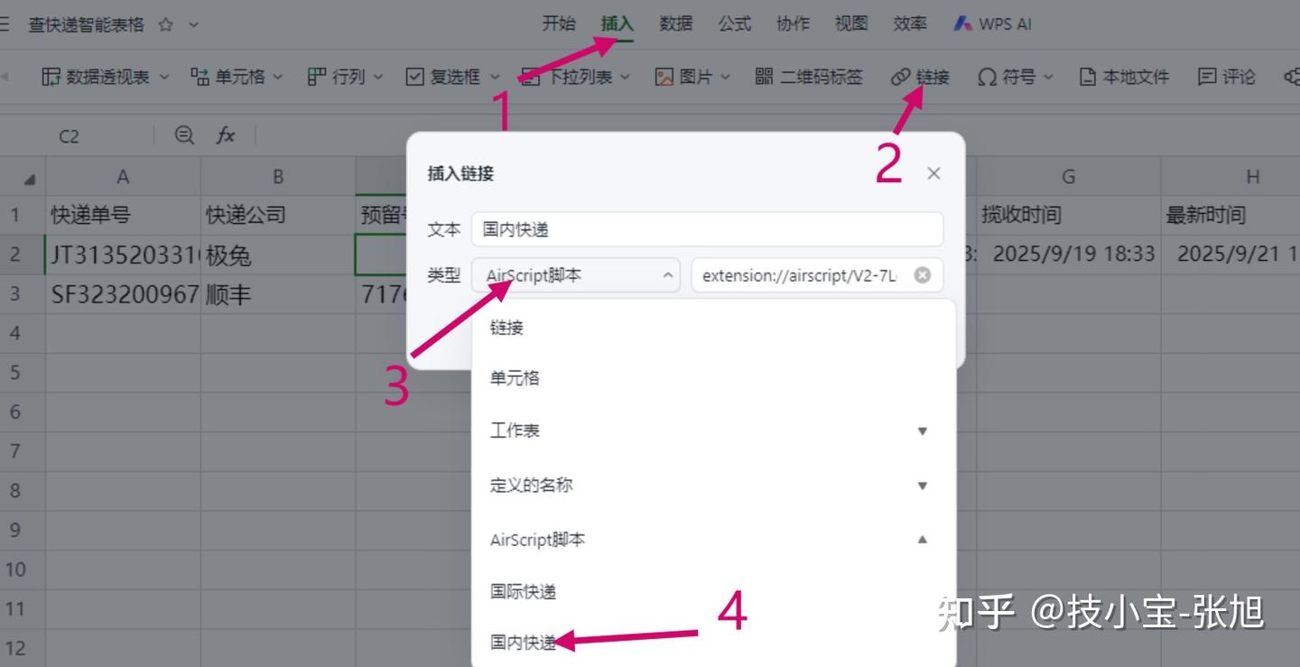The height and width of the screenshot is (667, 1300).
Task: Click the 单元格 insert cell icon
Action: (x=200, y=77)
